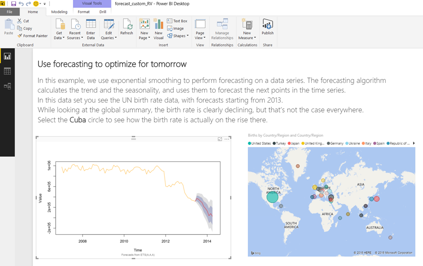The image size is (423, 266).
Task: Expand the Get Data dropdown
Action: (59, 38)
